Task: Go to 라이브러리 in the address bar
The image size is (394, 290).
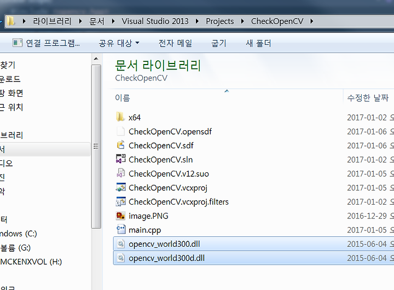Action: (53, 21)
